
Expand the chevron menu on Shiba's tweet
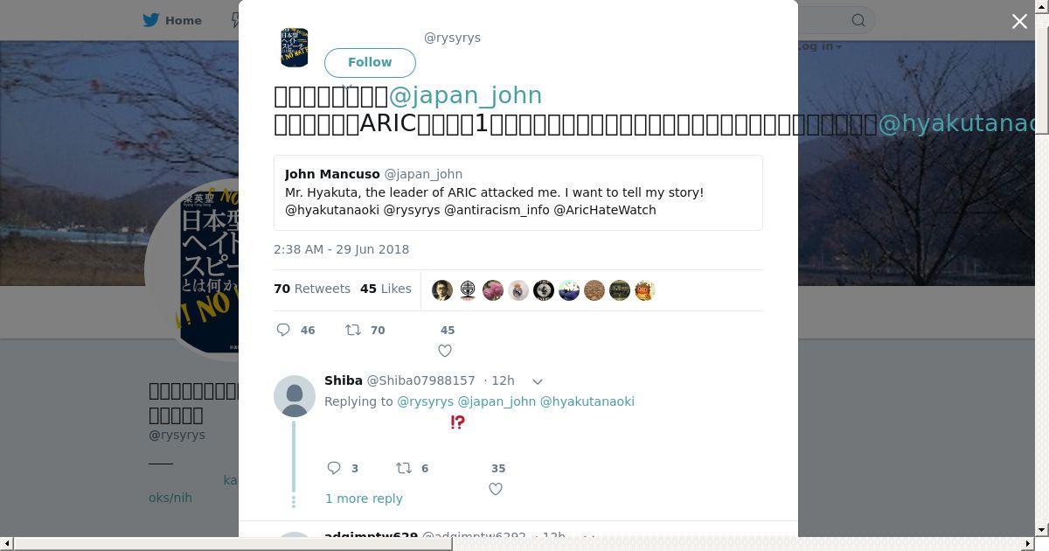[538, 381]
